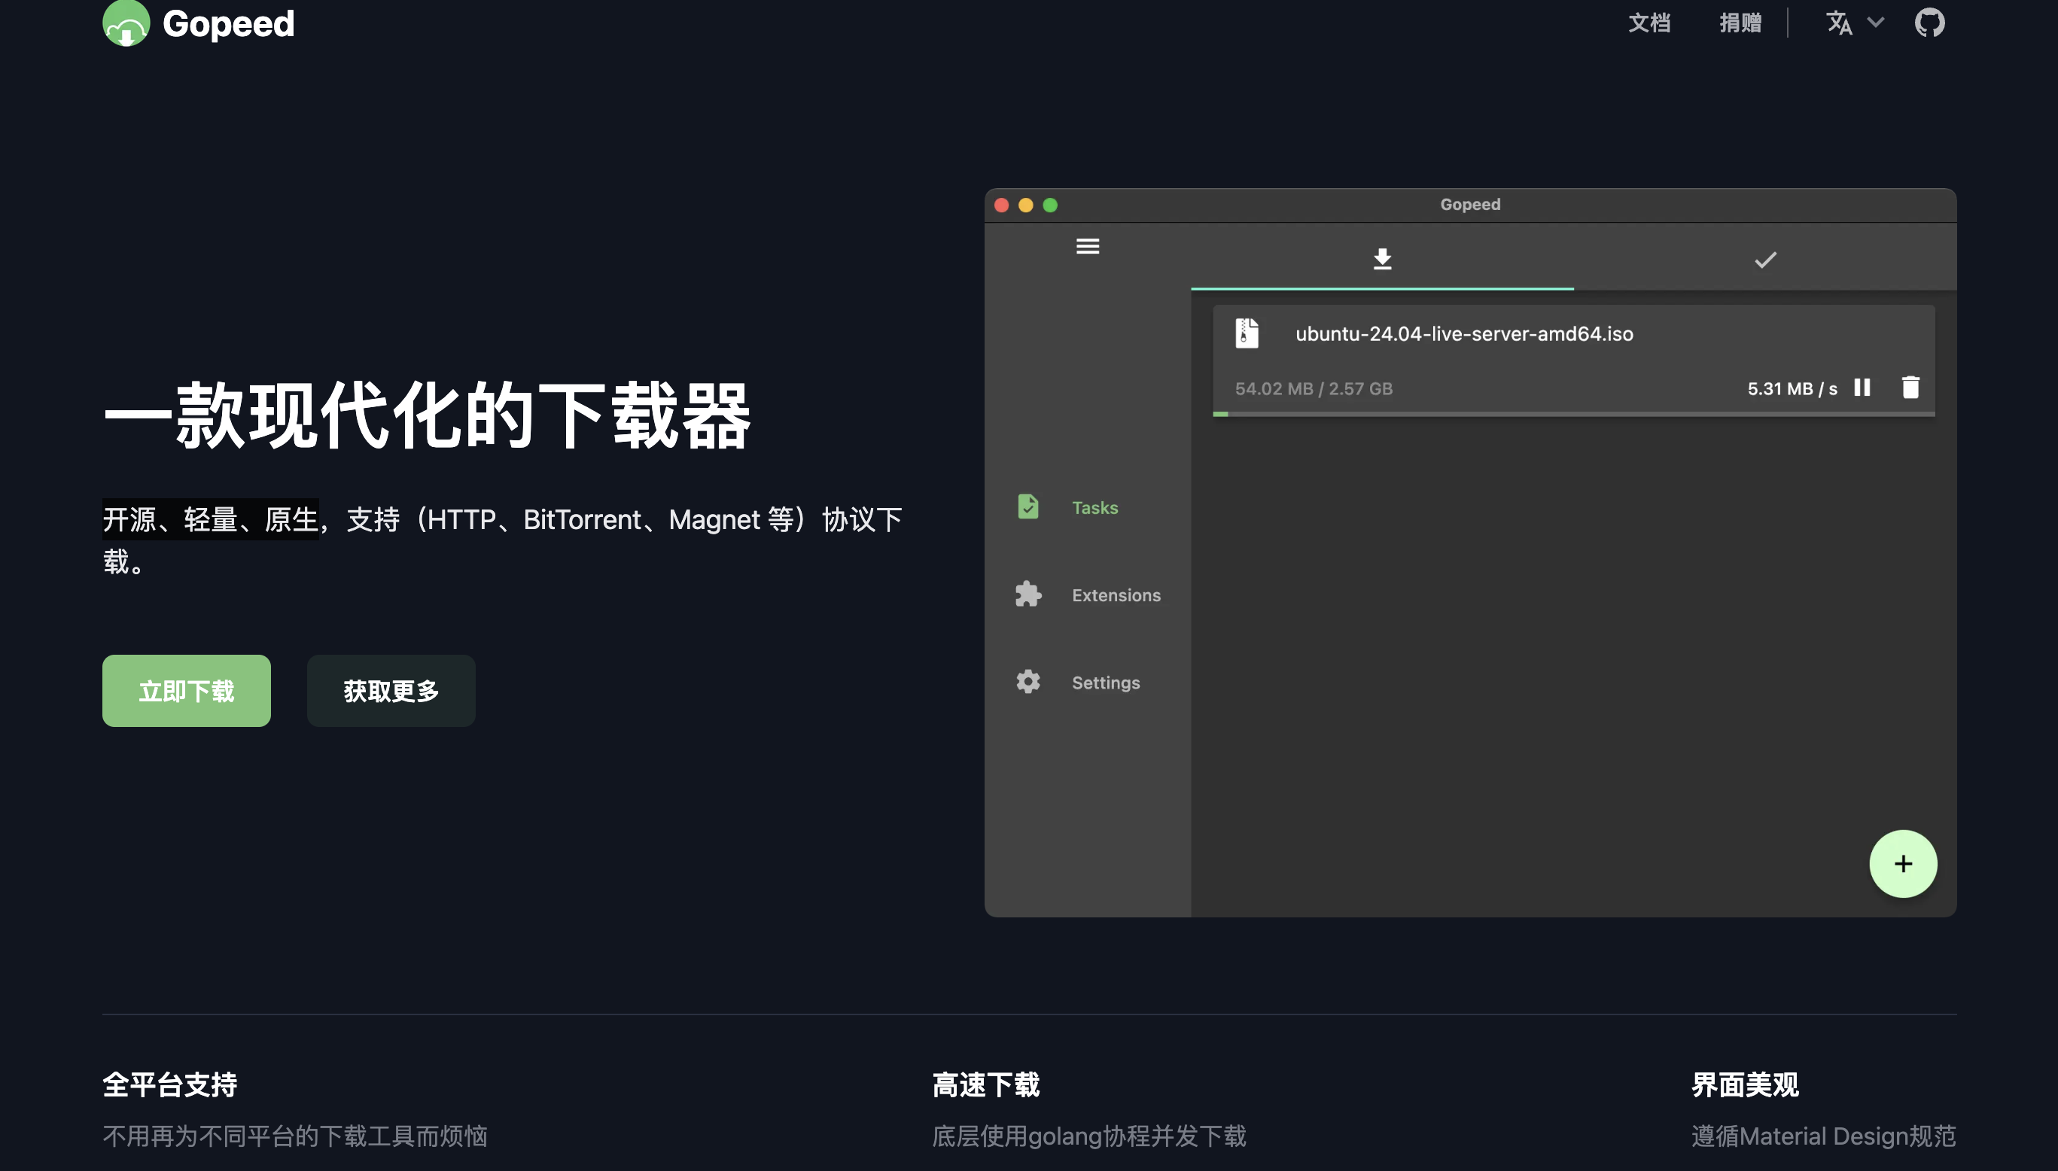Click 遵循Material Design规范 description
The image size is (2058, 1171).
coord(1823,1136)
